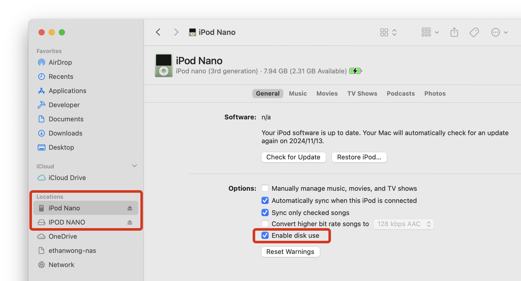This screenshot has height=281, width=521.
Task: Uncheck Enable disk use
Action: tap(265, 235)
